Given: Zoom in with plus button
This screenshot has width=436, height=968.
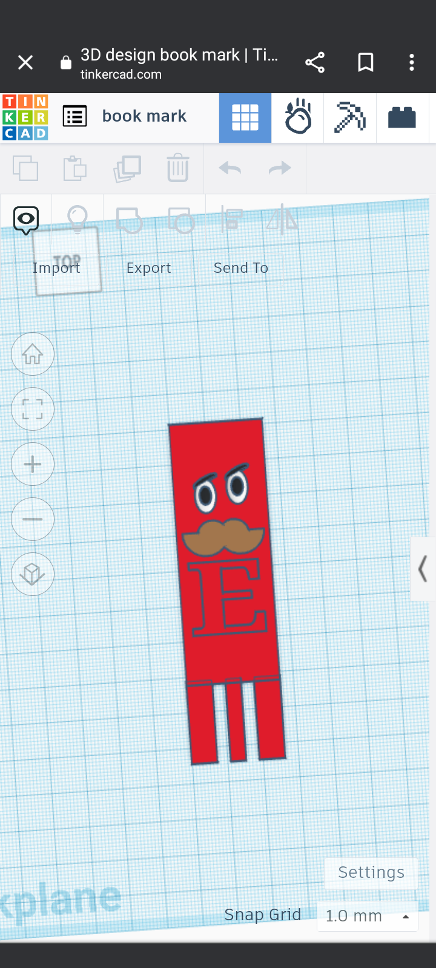Looking at the screenshot, I should 33,465.
